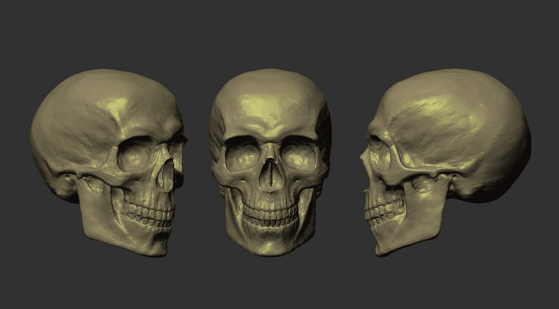Select the skull facing right in three-quarter view
The height and width of the screenshot is (309, 559).
(x=109, y=162)
